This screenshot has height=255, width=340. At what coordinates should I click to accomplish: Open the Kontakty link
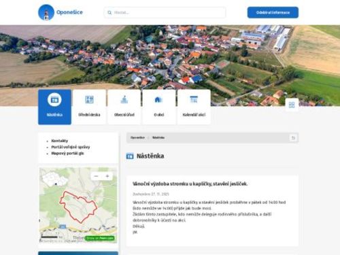60,141
